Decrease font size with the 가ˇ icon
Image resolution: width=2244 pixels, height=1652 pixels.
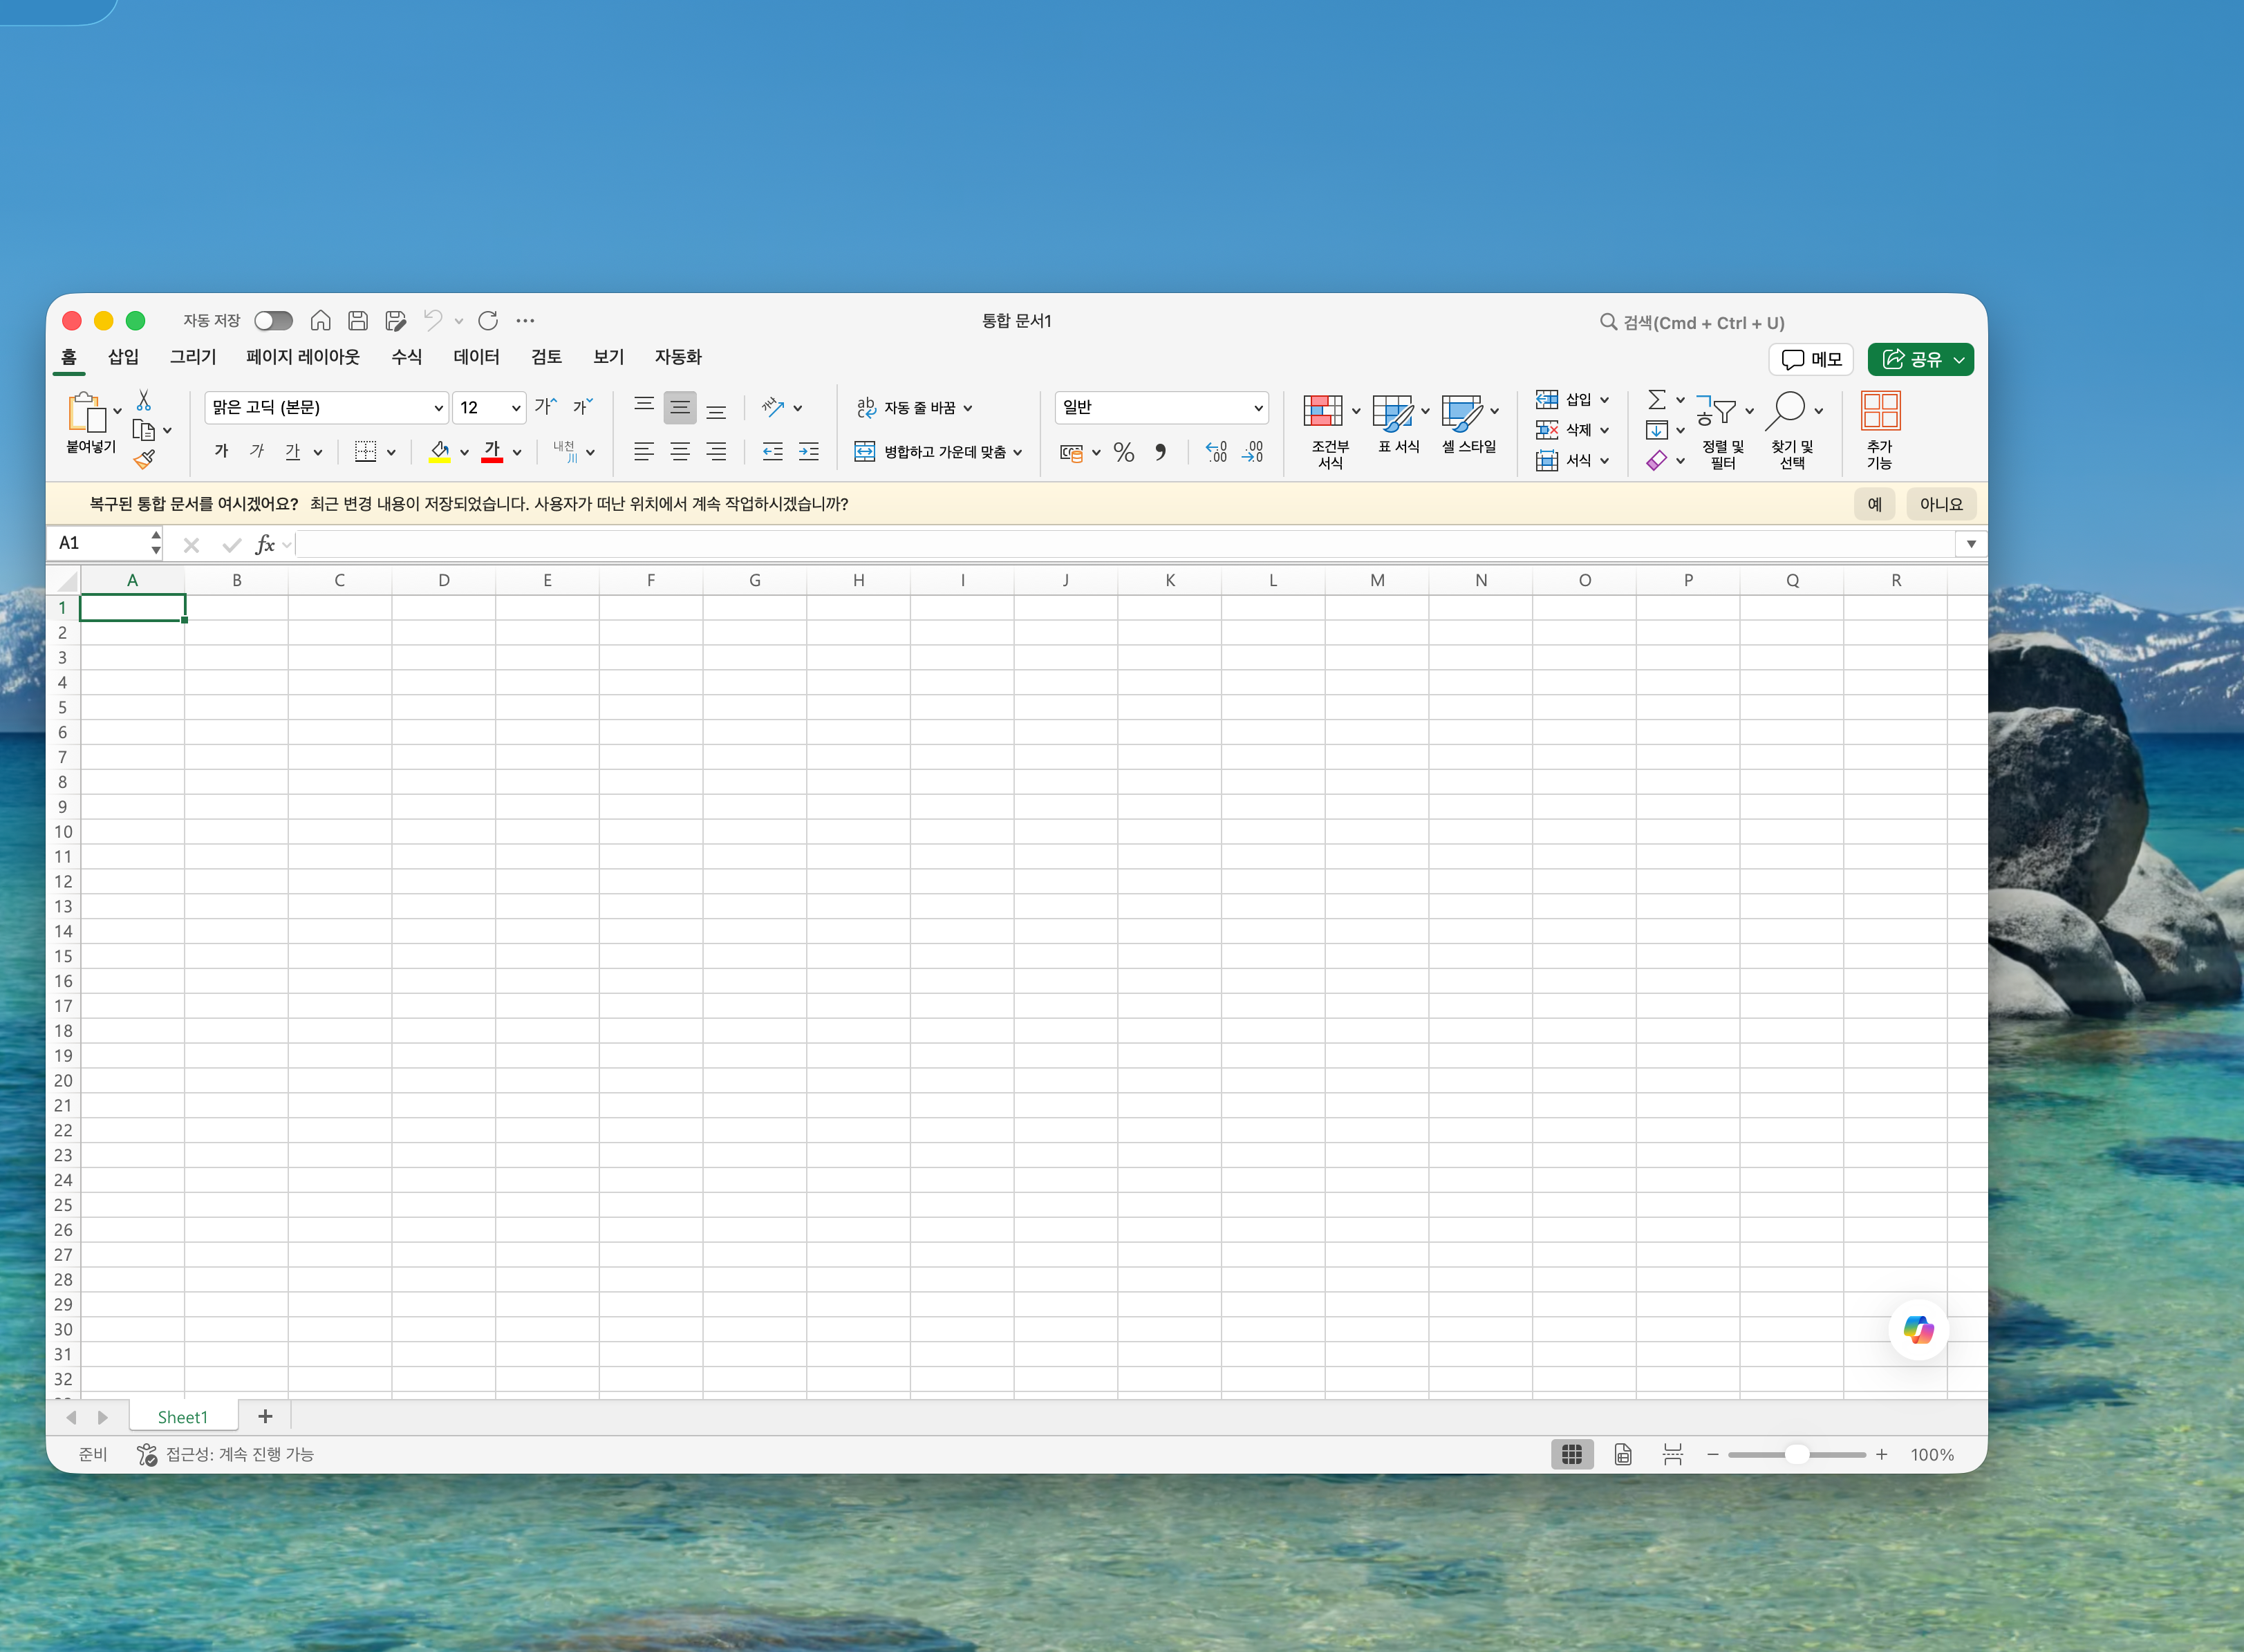point(583,406)
